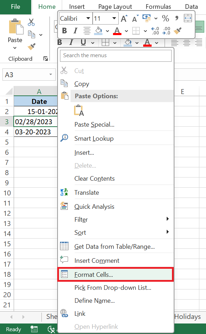Choose Format Cells from context menu

[116, 275]
